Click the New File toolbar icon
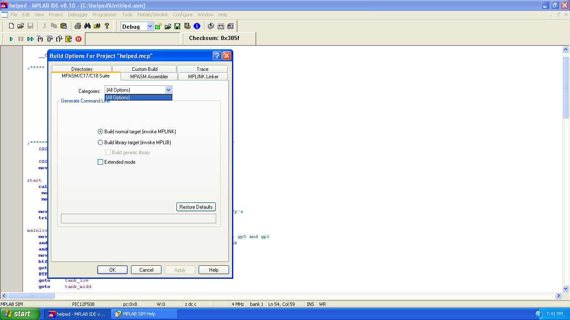The width and height of the screenshot is (570, 320). [x=11, y=26]
